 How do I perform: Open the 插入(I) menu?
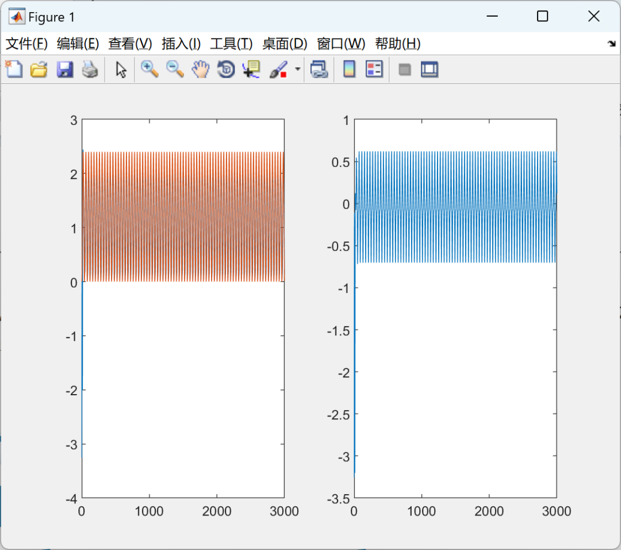(181, 44)
